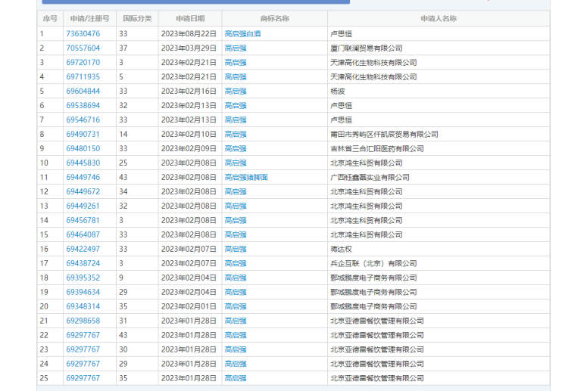Open application number 69538694
The height and width of the screenshot is (391, 565).
[x=83, y=105]
